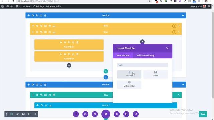Toggle power icon on first Accordion module
This screenshot has height=120, width=214.
coord(73,42)
